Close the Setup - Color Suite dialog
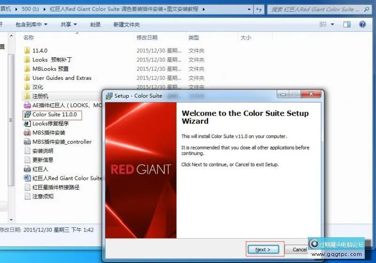Viewport: 376px width, 263px height. [x=311, y=94]
